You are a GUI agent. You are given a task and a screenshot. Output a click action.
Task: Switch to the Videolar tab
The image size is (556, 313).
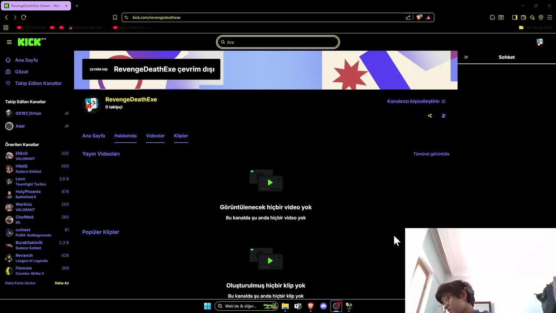[155, 136]
